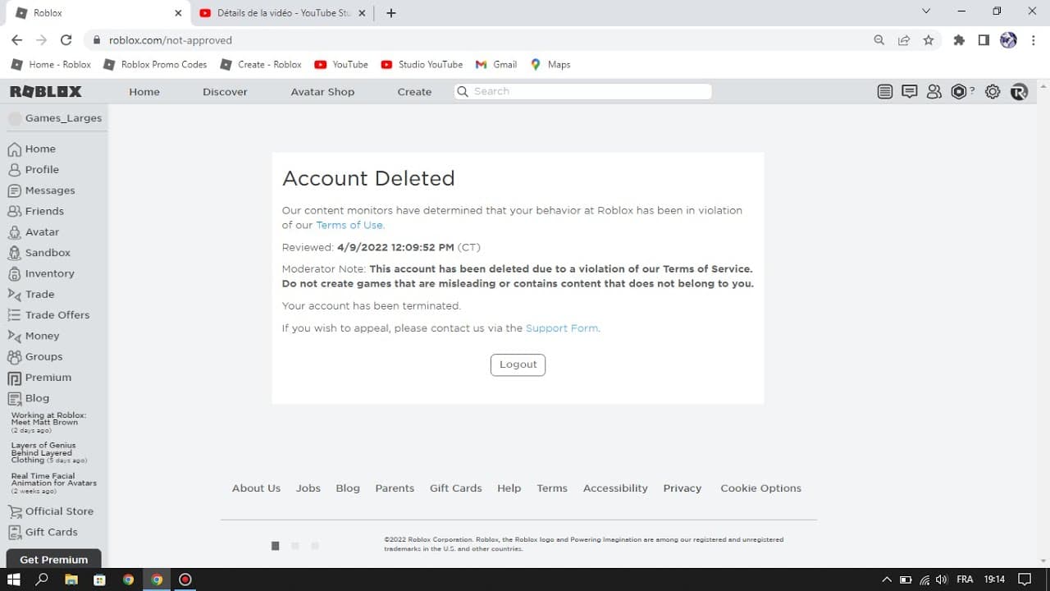
Task: View site information lock icon
Action: point(97,39)
